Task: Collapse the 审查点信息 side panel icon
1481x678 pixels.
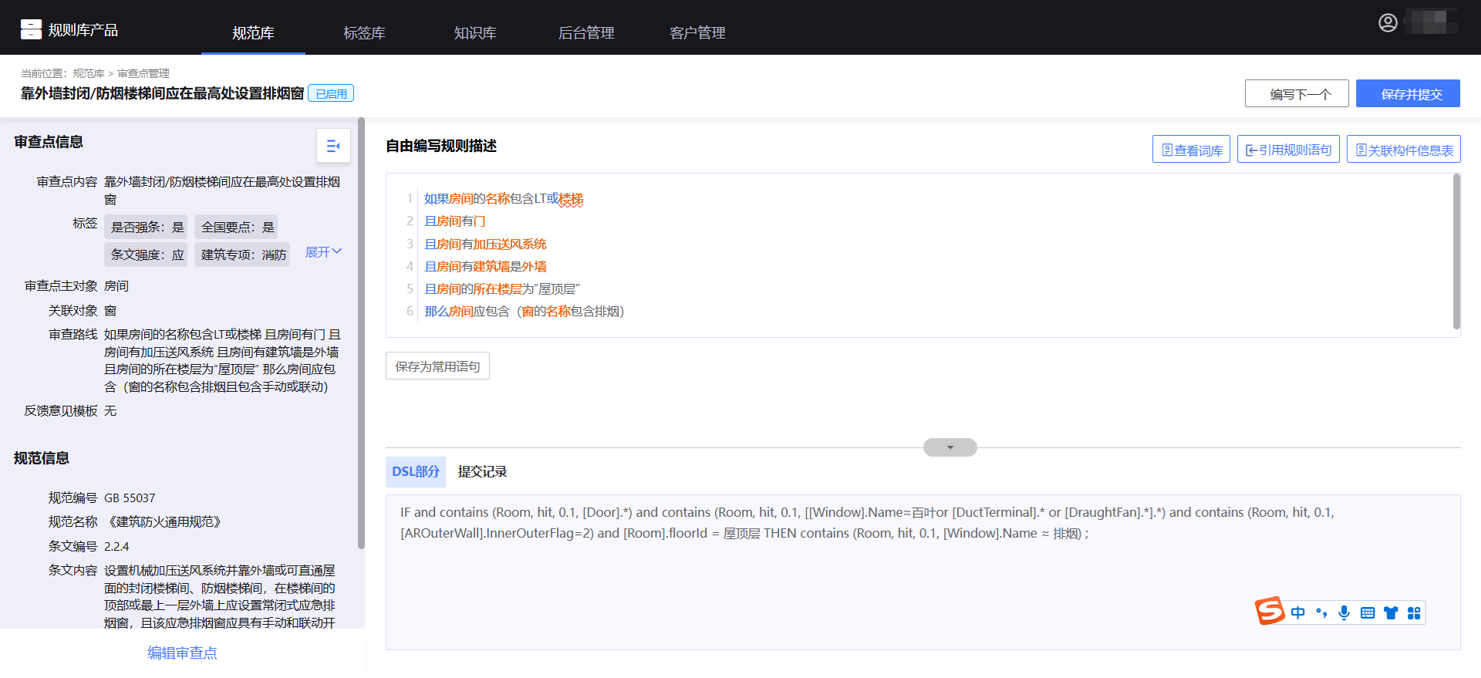Action: (x=333, y=146)
